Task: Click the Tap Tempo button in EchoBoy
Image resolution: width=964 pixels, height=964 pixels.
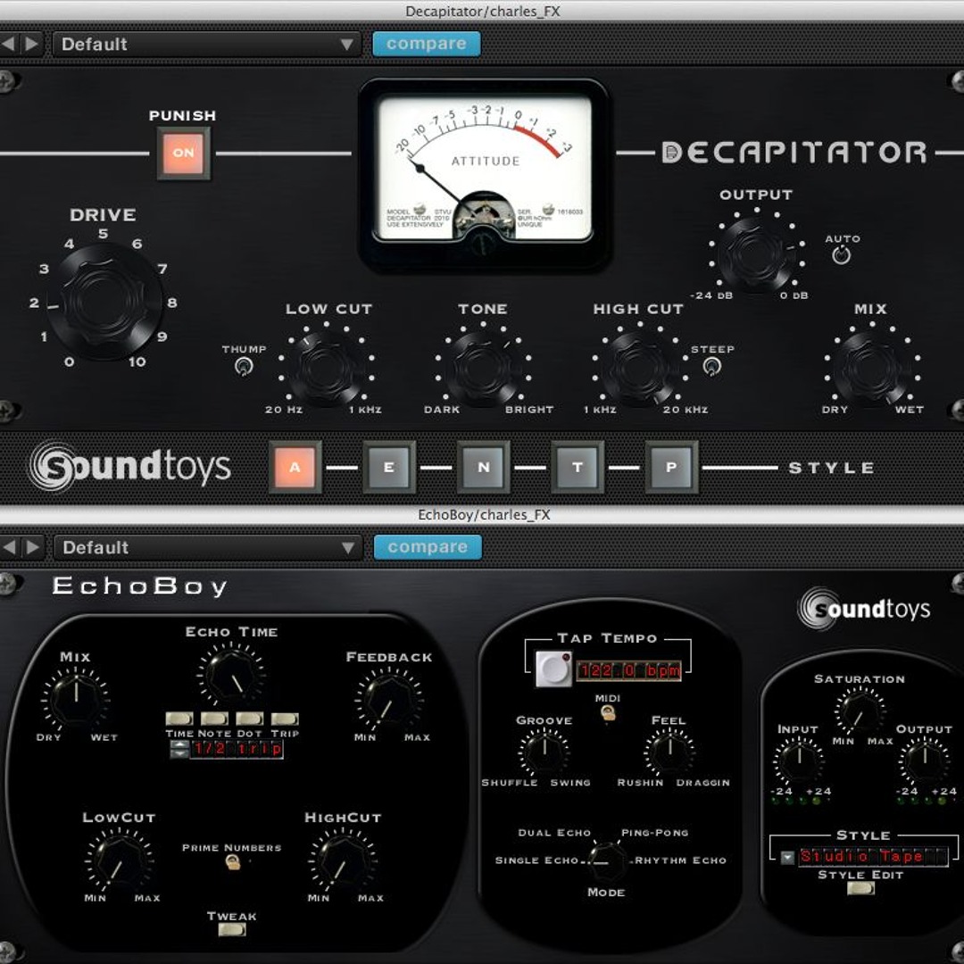Action: [x=553, y=669]
